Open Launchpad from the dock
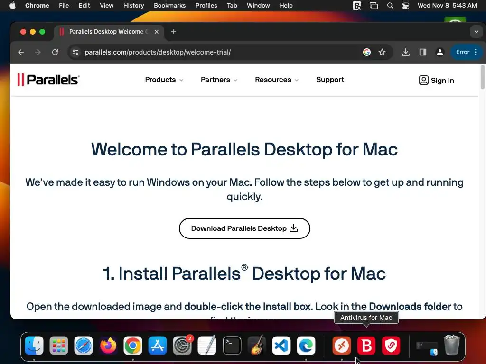 pyautogui.click(x=58, y=346)
